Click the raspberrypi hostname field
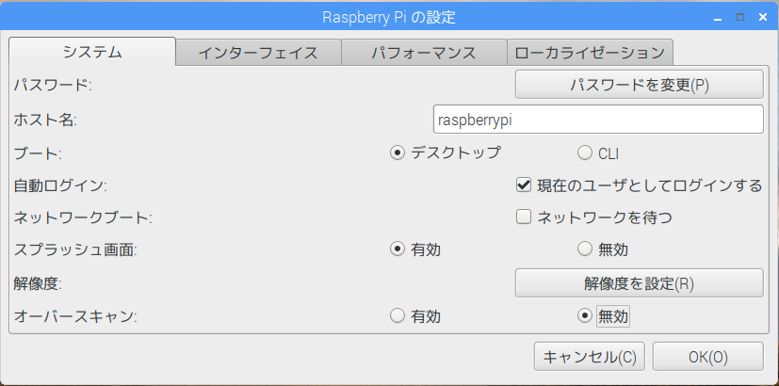The height and width of the screenshot is (386, 779). click(x=598, y=120)
